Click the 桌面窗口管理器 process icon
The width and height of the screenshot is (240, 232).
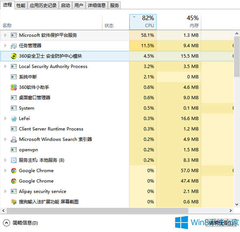coord(14,98)
